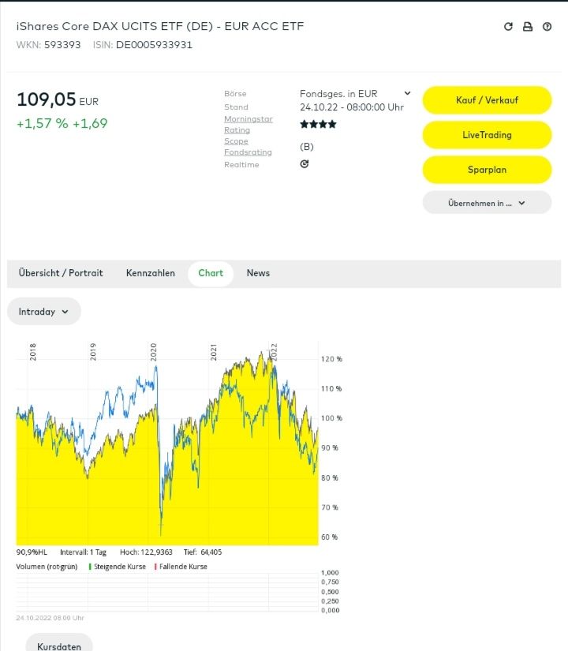Expand the Fondsges. in EUR exchange dropdown
Viewport: 568px width, 651px height.
[407, 94]
